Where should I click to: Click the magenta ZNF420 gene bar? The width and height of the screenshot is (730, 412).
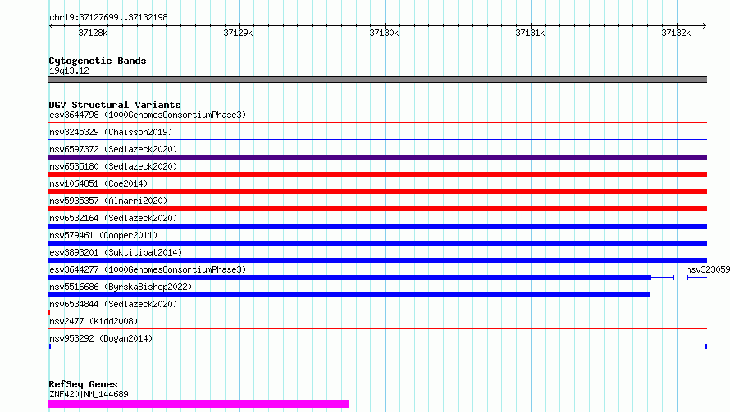tap(198, 404)
